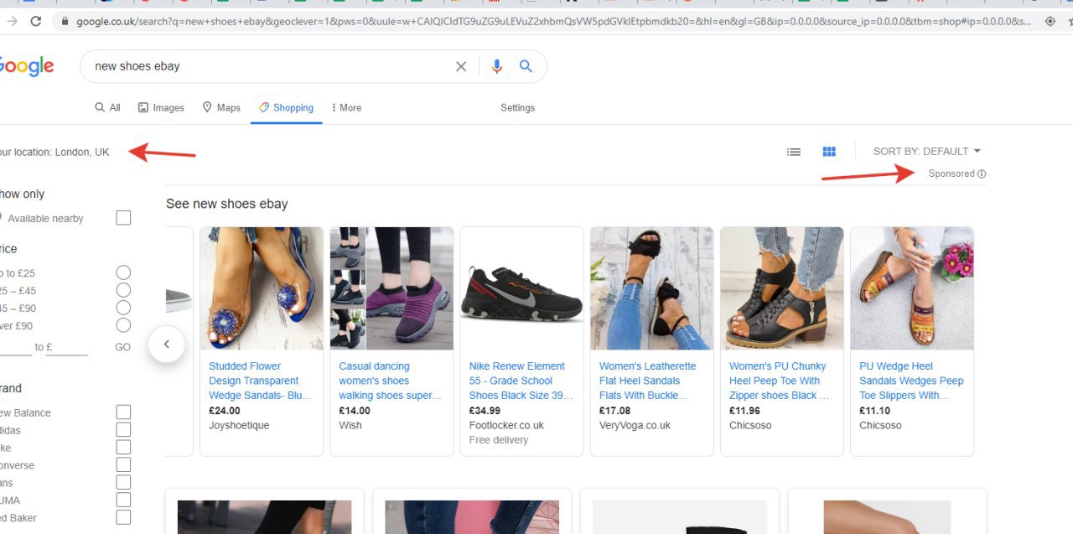This screenshot has width=1073, height=534.
Task: Open the Women's PU Chunky Heel Peep Toe link
Action: (x=779, y=381)
